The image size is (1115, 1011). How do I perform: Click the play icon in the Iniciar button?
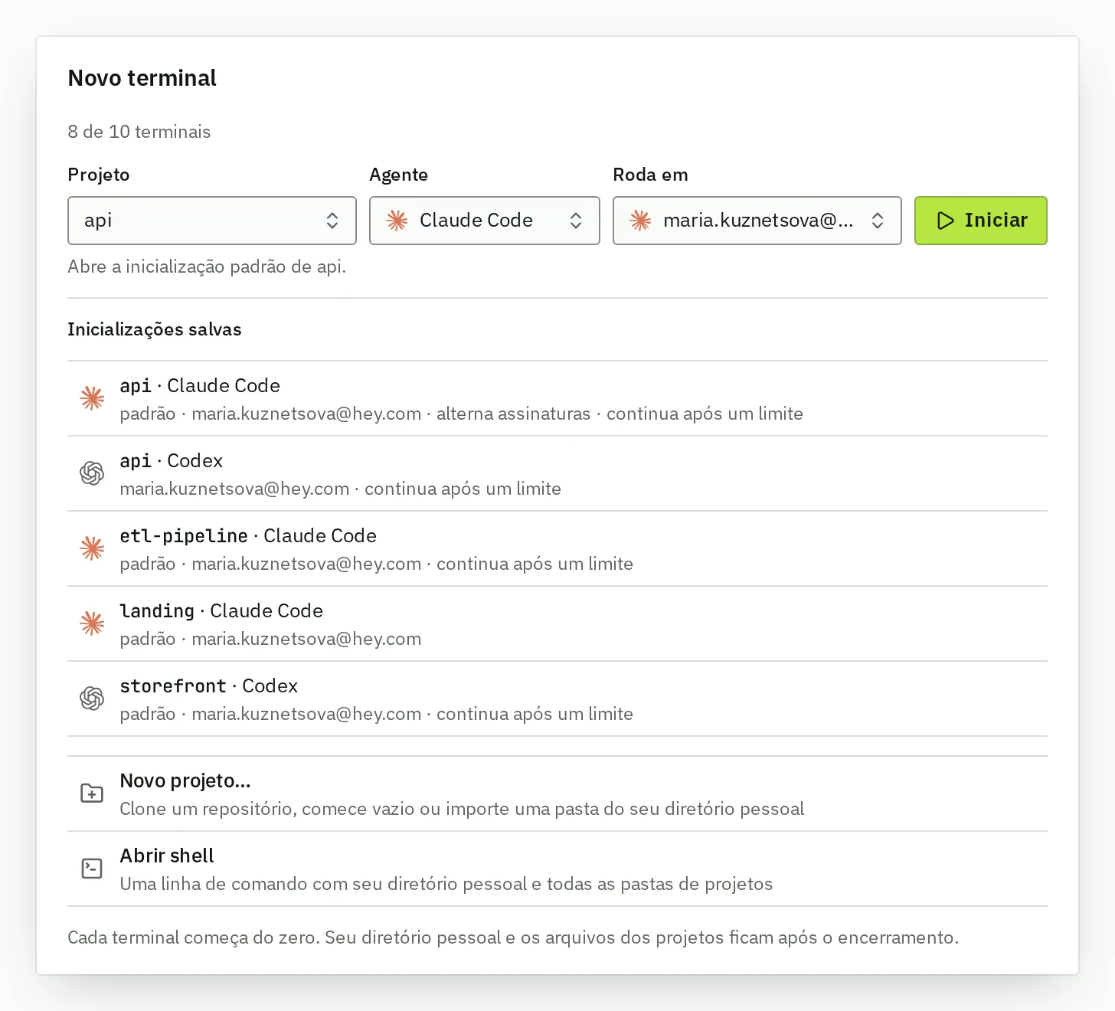point(946,221)
